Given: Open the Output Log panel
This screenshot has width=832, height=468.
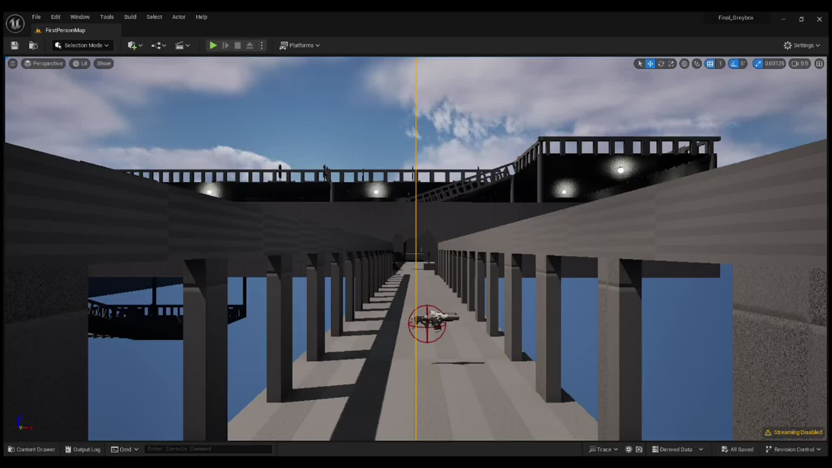Looking at the screenshot, I should (x=83, y=449).
